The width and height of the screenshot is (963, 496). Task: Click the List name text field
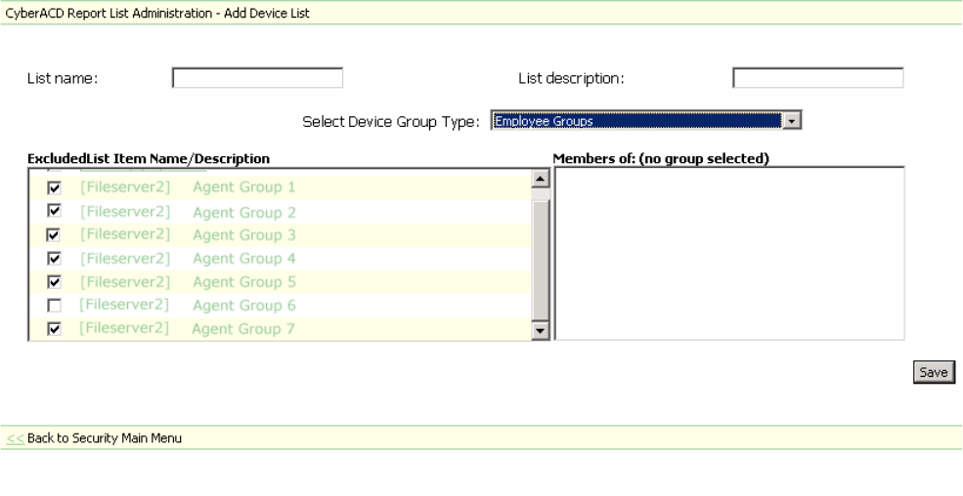[257, 78]
